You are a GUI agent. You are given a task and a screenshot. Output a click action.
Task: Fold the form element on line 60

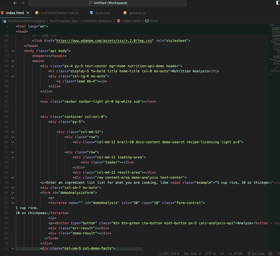pyautogui.click(x=13, y=193)
